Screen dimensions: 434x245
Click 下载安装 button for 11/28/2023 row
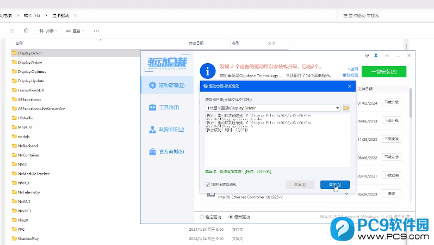tap(392, 139)
